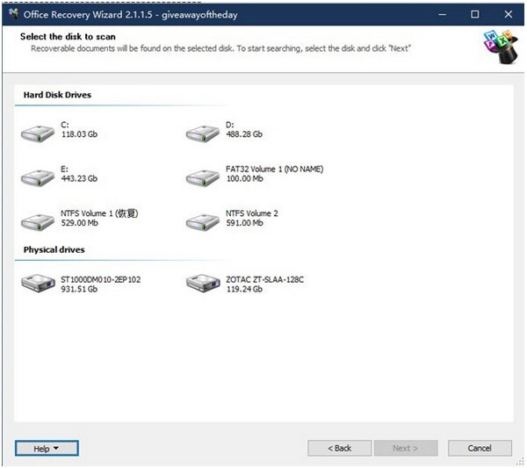The height and width of the screenshot is (468, 527).
Task: Click the app icon in the title bar
Action: [x=14, y=14]
